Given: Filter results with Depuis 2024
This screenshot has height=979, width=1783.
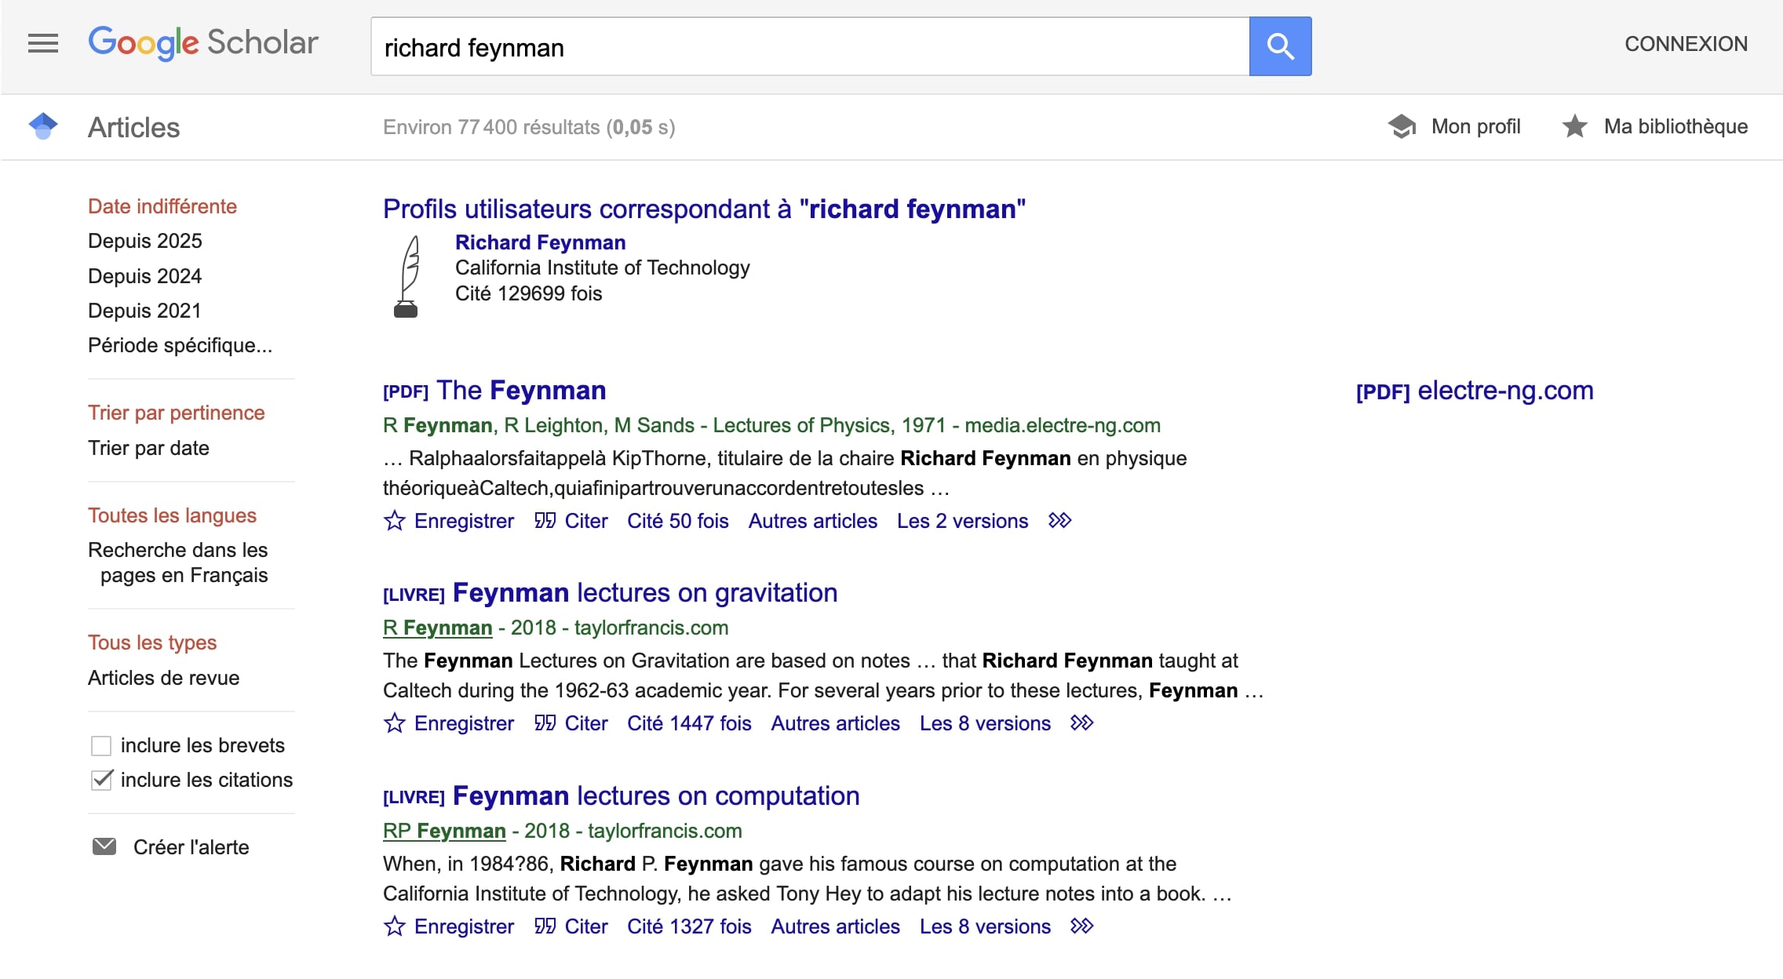Looking at the screenshot, I should 144,276.
